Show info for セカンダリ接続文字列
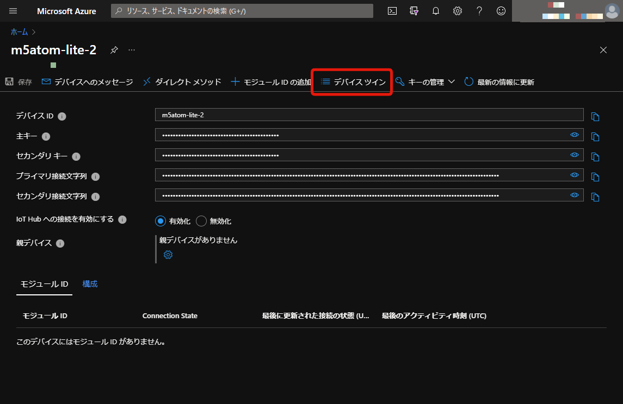The image size is (623, 404). 95,197
